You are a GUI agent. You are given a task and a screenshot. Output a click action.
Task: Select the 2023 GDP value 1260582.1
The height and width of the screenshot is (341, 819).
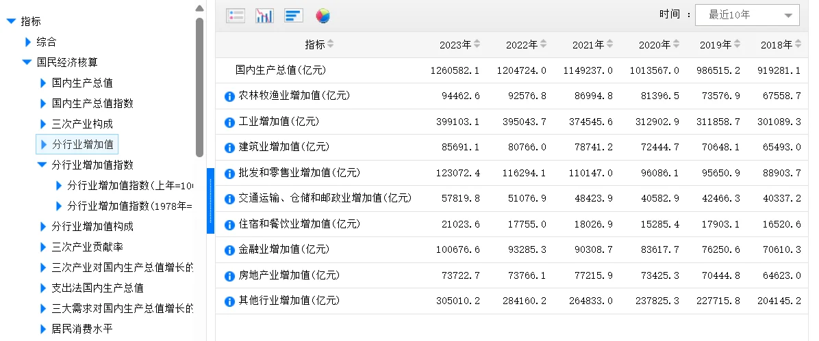click(455, 70)
